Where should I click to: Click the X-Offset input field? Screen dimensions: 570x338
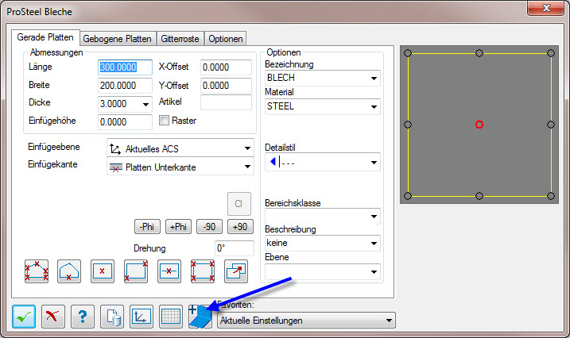pos(226,67)
